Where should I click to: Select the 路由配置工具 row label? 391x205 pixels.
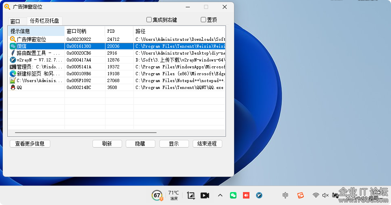click(38, 53)
